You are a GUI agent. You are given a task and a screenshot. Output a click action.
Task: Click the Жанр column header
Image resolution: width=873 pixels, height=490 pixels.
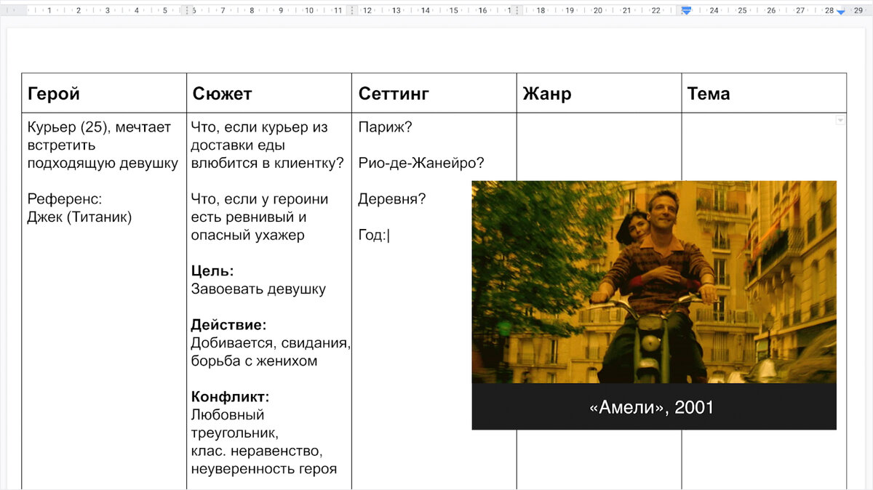point(547,93)
